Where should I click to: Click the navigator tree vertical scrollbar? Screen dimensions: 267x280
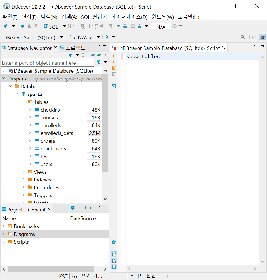105,123
